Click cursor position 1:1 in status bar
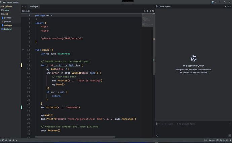Image resolution: width=232 pixels, height=143 pixels. click(205, 140)
